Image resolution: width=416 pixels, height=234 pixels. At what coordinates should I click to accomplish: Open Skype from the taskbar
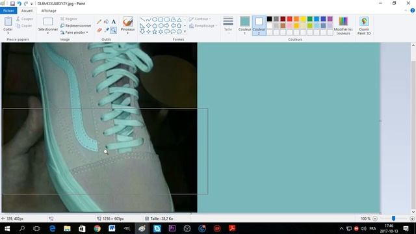[x=157, y=228]
